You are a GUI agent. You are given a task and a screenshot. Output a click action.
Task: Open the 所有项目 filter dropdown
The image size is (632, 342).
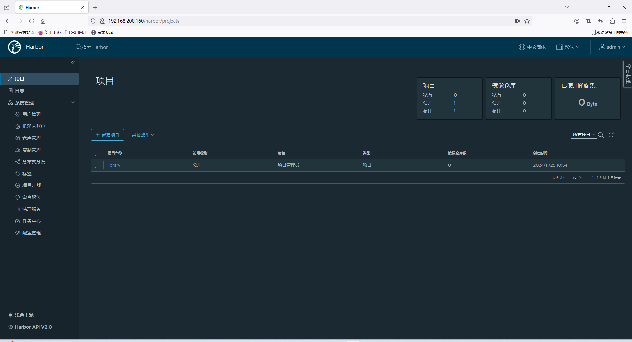[584, 134]
